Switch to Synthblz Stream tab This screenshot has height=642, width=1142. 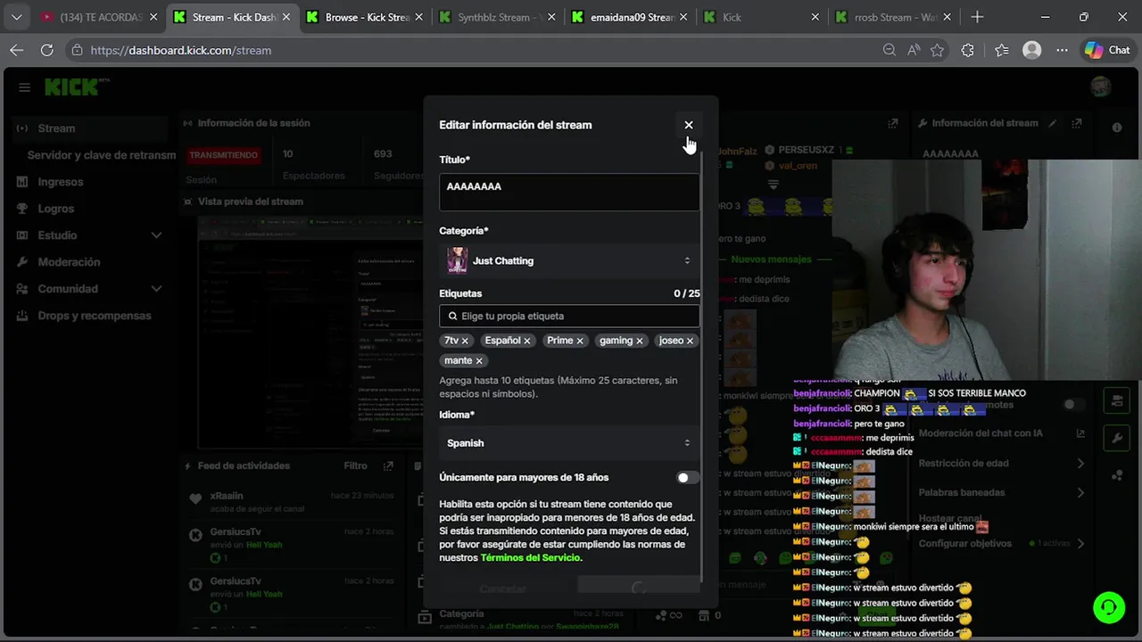pyautogui.click(x=498, y=17)
